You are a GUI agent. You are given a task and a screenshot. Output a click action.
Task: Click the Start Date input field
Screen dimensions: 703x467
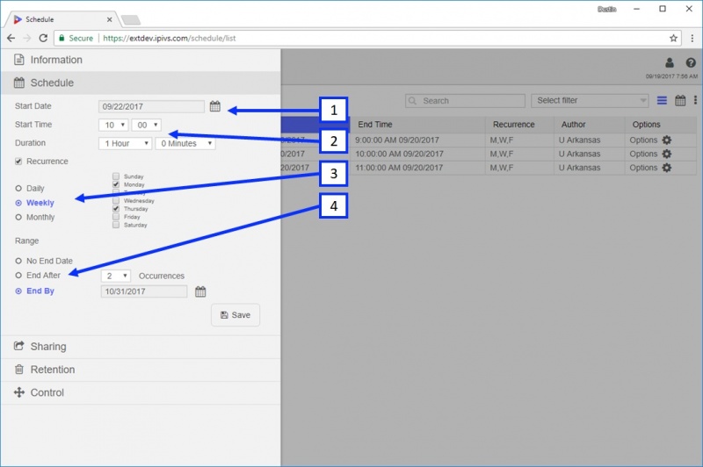coord(151,106)
